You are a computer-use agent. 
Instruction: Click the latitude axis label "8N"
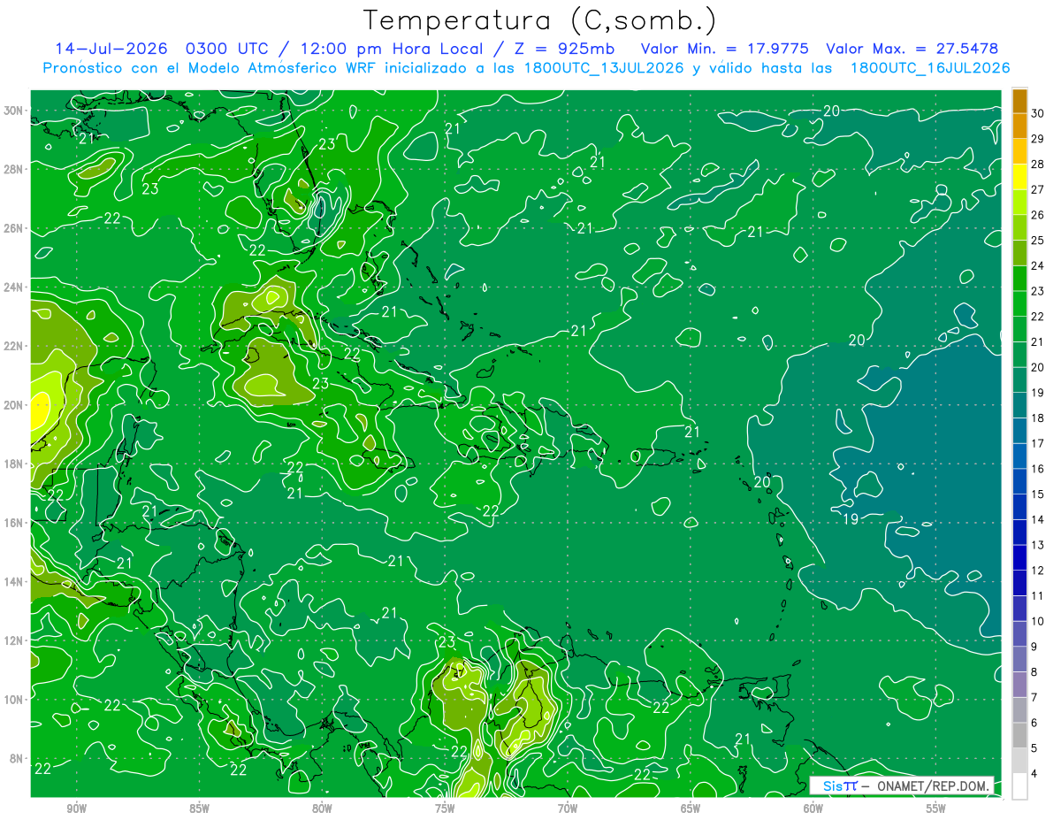[17, 758]
